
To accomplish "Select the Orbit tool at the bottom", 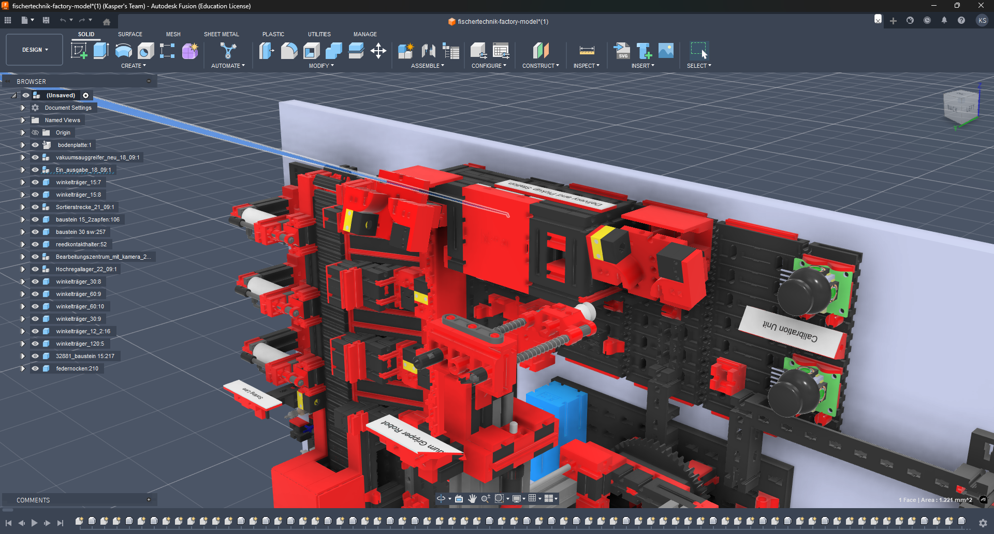I will tap(441, 498).
